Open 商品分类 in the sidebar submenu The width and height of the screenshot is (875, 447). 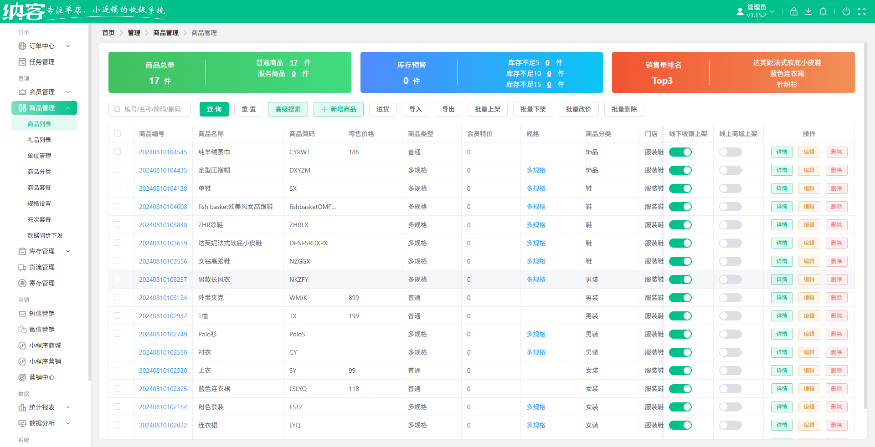39,172
